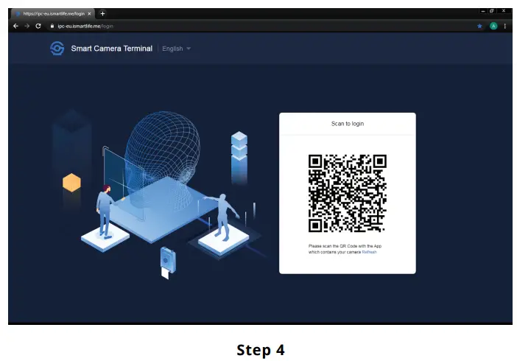The height and width of the screenshot is (361, 517).
Task: Reload the page with the refresh icon
Action: pos(38,26)
